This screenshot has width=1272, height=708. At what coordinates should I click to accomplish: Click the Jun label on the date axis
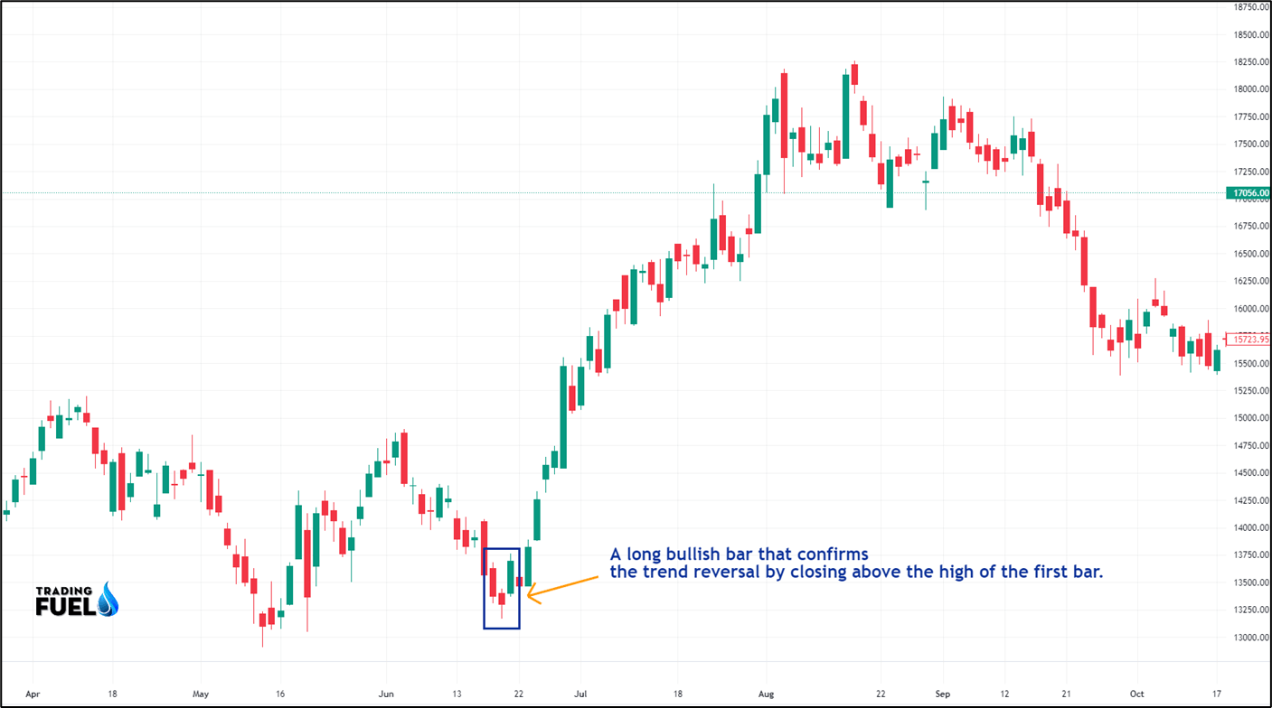(x=386, y=694)
